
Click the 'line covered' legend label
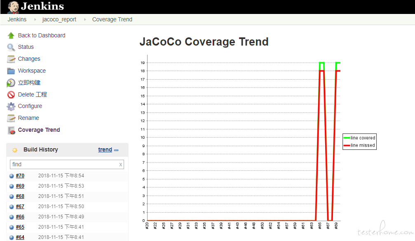tap(363, 138)
